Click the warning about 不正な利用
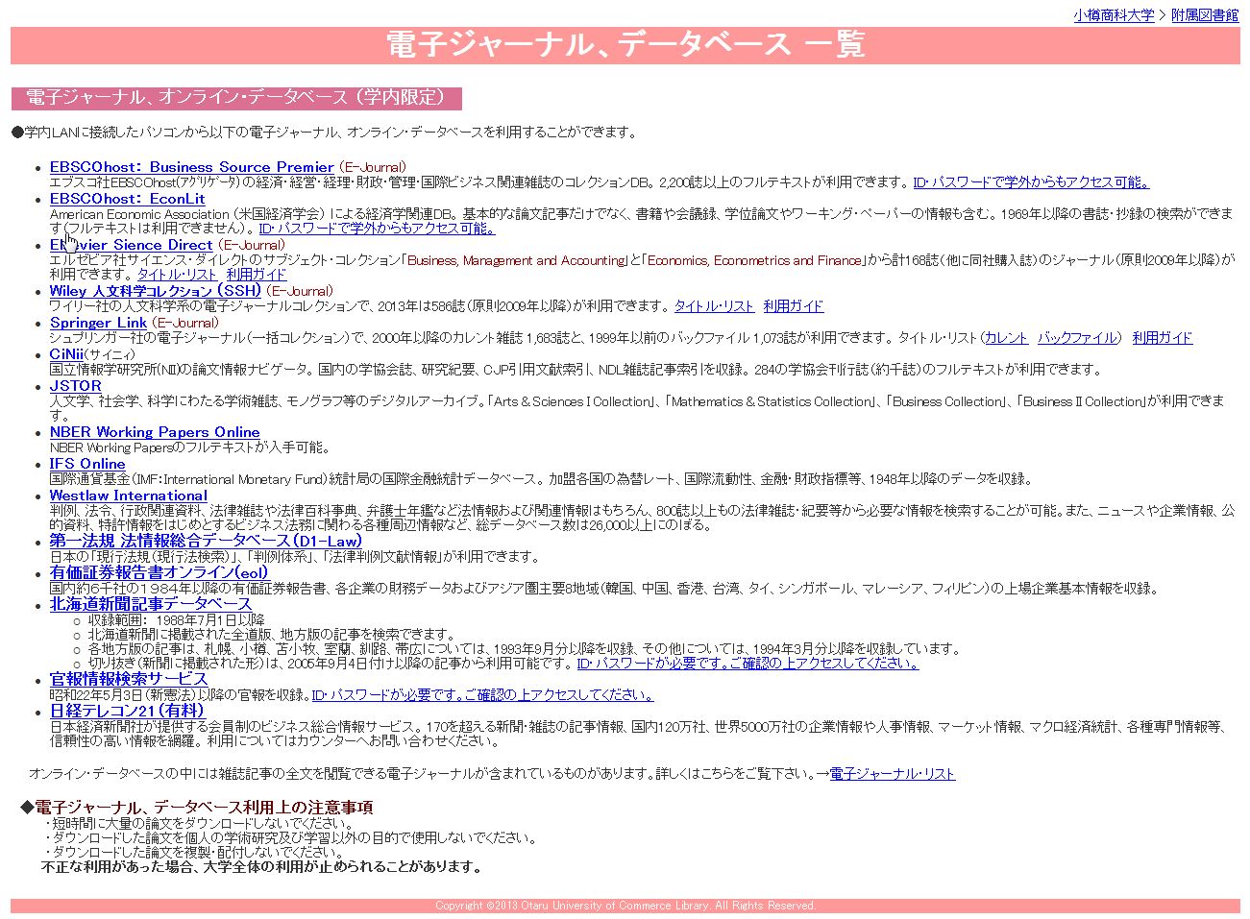Viewport: 1250px width, 919px height. tap(261, 866)
